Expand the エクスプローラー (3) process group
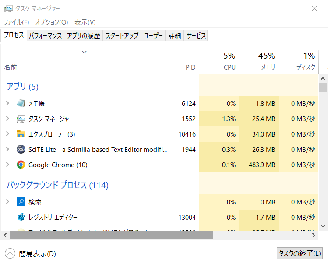The height and width of the screenshot is (267, 328). (7, 134)
